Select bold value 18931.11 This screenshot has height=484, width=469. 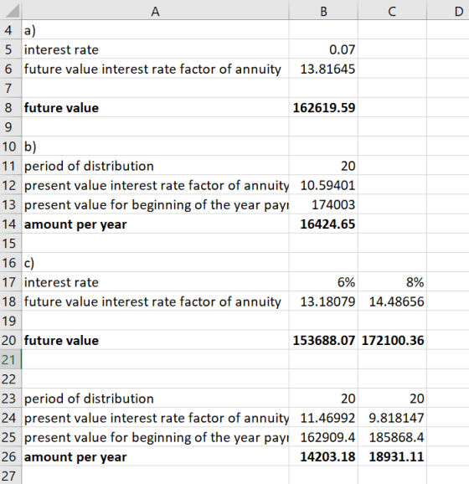coord(392,456)
